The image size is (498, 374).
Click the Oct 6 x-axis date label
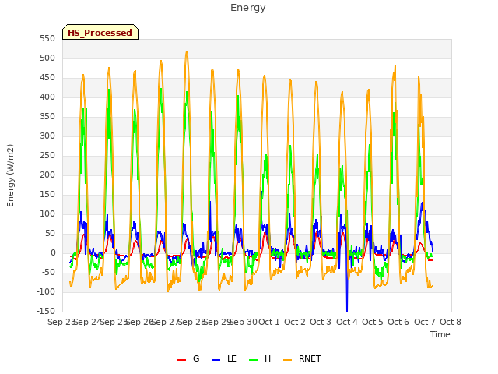click(398, 322)
